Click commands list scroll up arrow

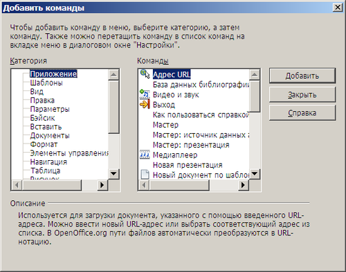coord(255,75)
